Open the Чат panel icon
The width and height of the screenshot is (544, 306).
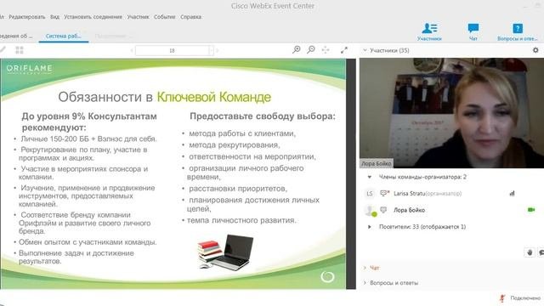pos(473,28)
